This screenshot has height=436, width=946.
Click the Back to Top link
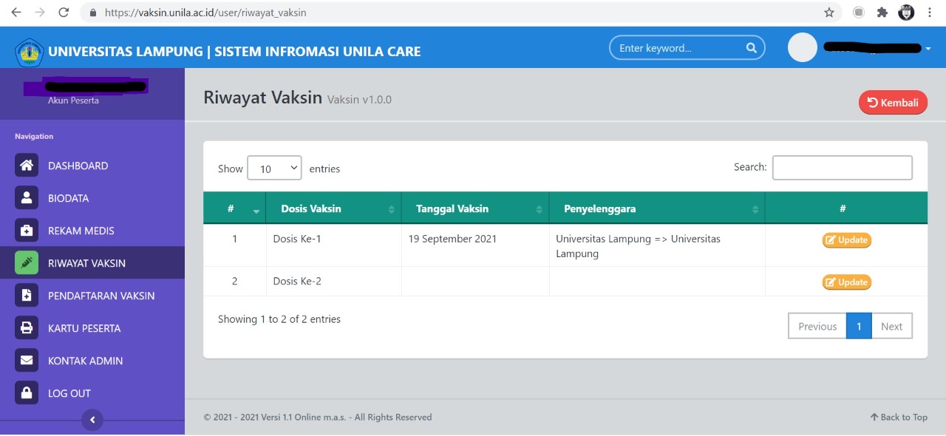click(x=899, y=417)
